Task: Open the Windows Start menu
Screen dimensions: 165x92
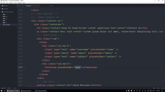Action: (2, 91)
